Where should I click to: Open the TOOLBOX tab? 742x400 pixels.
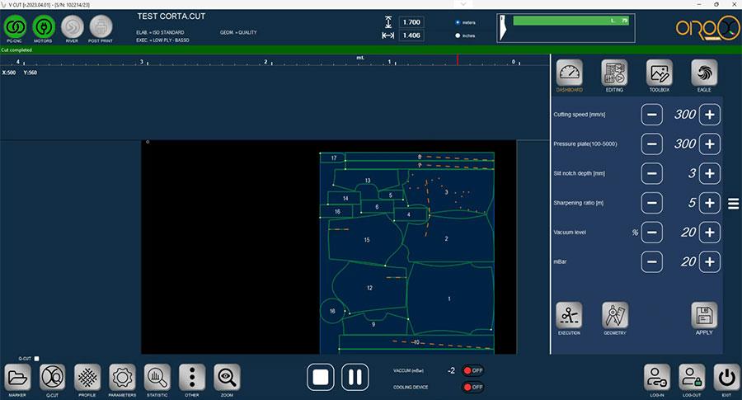[x=660, y=73]
